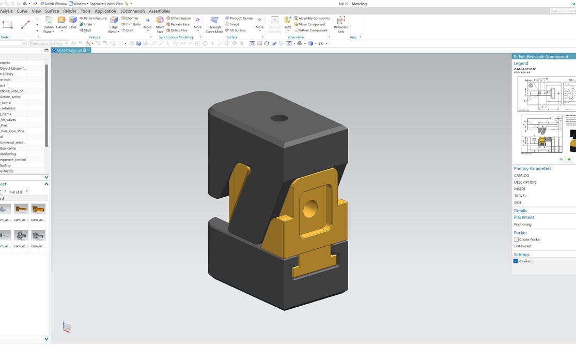Collapse the library member select panel chevron
This screenshot has width=576, height=348.
click(46, 184)
